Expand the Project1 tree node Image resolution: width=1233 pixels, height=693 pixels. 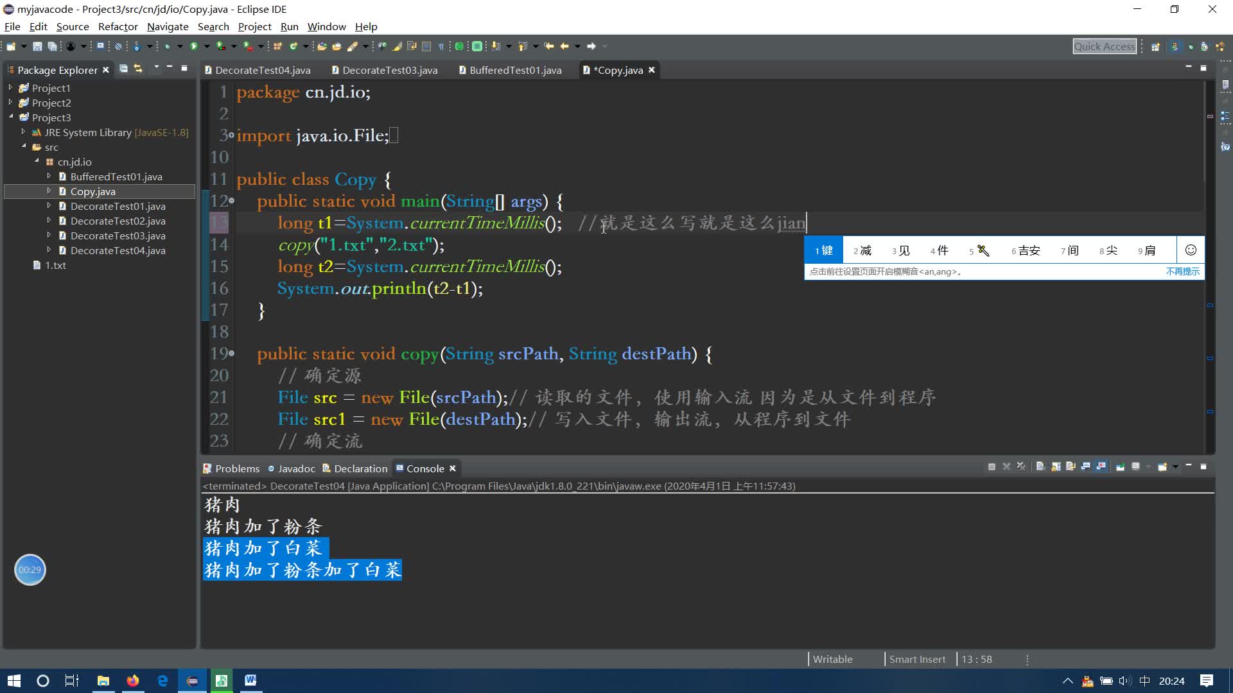10,87
